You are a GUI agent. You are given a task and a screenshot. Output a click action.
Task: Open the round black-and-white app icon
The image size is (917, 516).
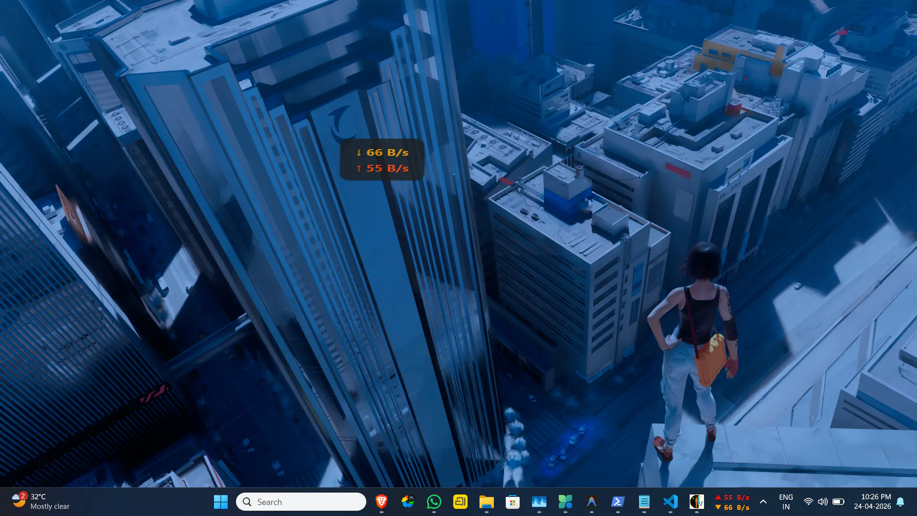tap(697, 502)
